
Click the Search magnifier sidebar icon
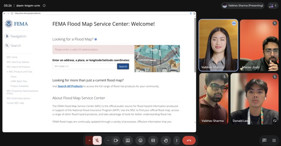click(x=7, y=46)
